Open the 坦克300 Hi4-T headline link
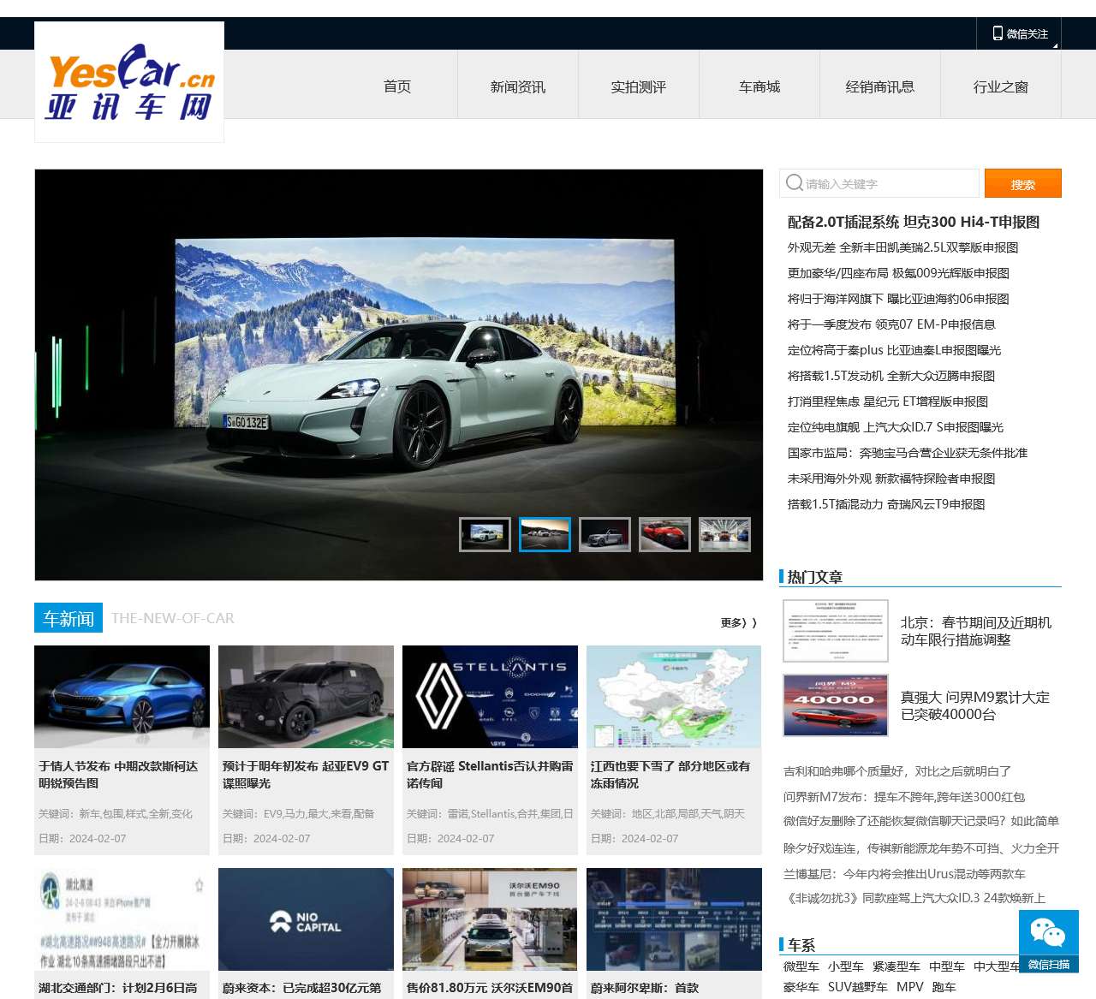1096x999 pixels. point(913,222)
